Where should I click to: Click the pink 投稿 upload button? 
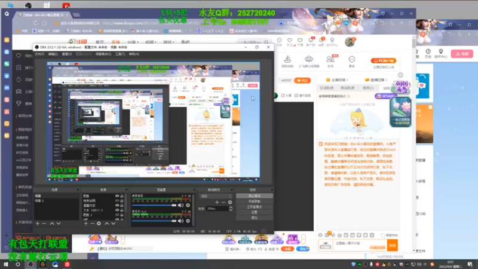(x=462, y=54)
